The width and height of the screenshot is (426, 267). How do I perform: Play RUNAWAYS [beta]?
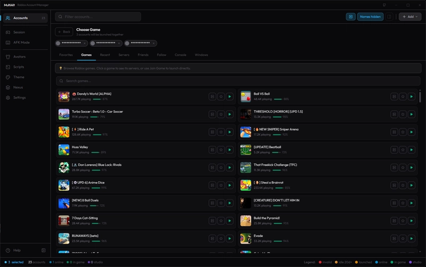(x=230, y=238)
